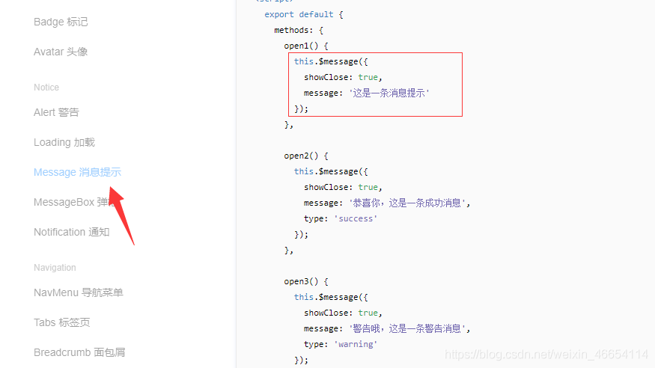
Task: Click the open3() method definition
Action: click(x=305, y=282)
